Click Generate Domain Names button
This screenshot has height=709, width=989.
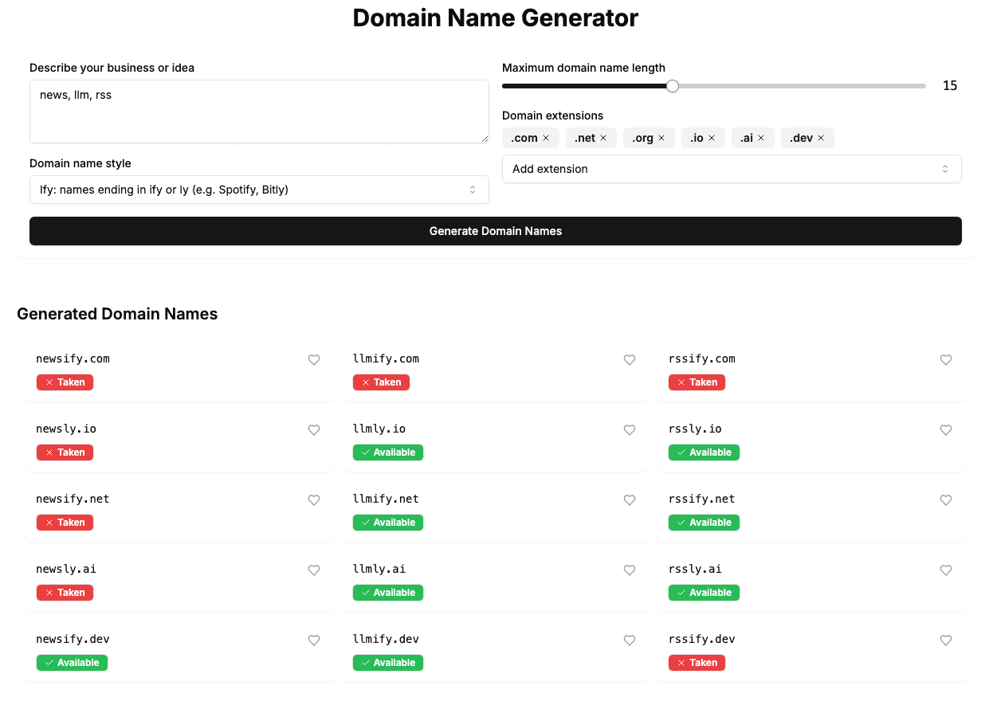(496, 231)
